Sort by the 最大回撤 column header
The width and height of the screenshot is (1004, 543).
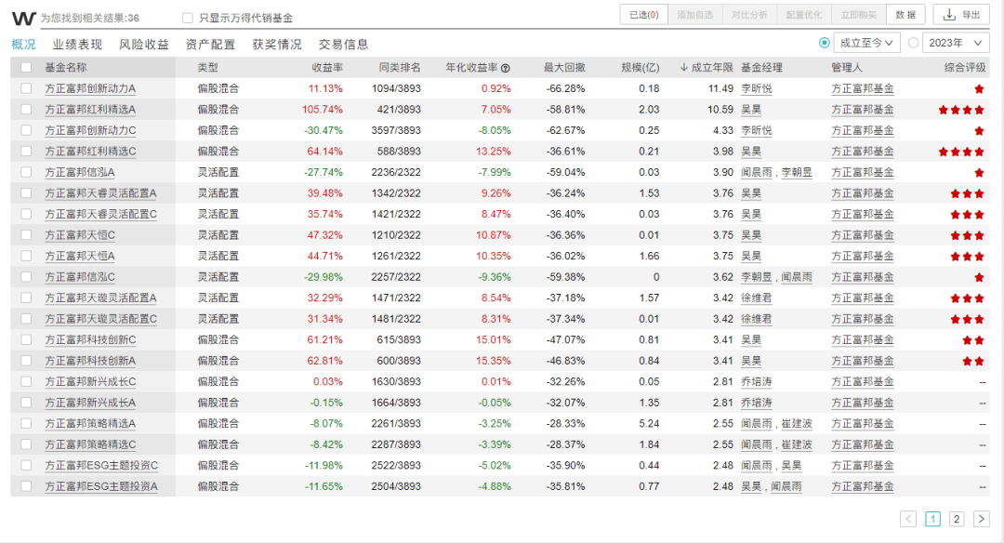tap(564, 67)
